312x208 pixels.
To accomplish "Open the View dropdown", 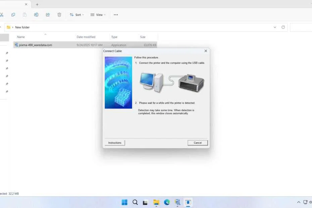I will pyautogui.click(x=98, y=15).
